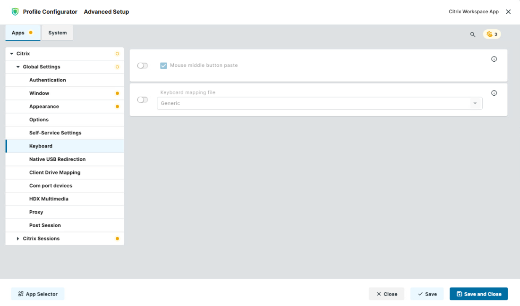The width and height of the screenshot is (520, 306).
Task: Expand the Citrix Sessions node
Action: click(x=18, y=239)
